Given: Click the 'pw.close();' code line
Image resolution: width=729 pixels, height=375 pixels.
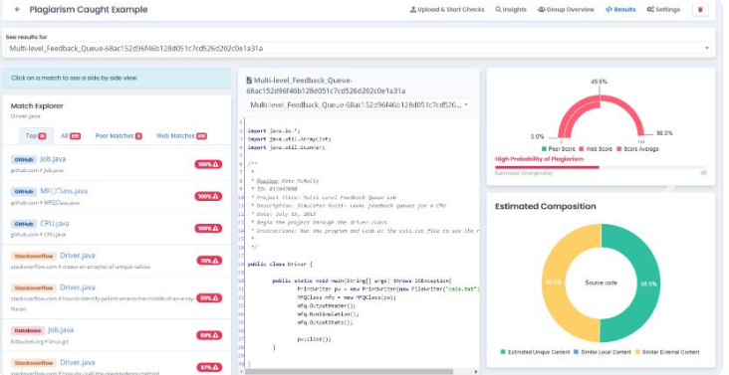Looking at the screenshot, I should [315, 339].
